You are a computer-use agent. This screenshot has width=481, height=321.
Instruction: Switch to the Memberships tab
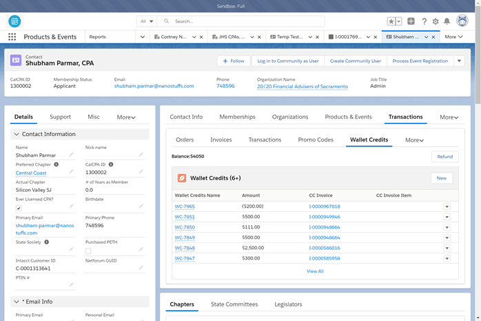(x=237, y=117)
